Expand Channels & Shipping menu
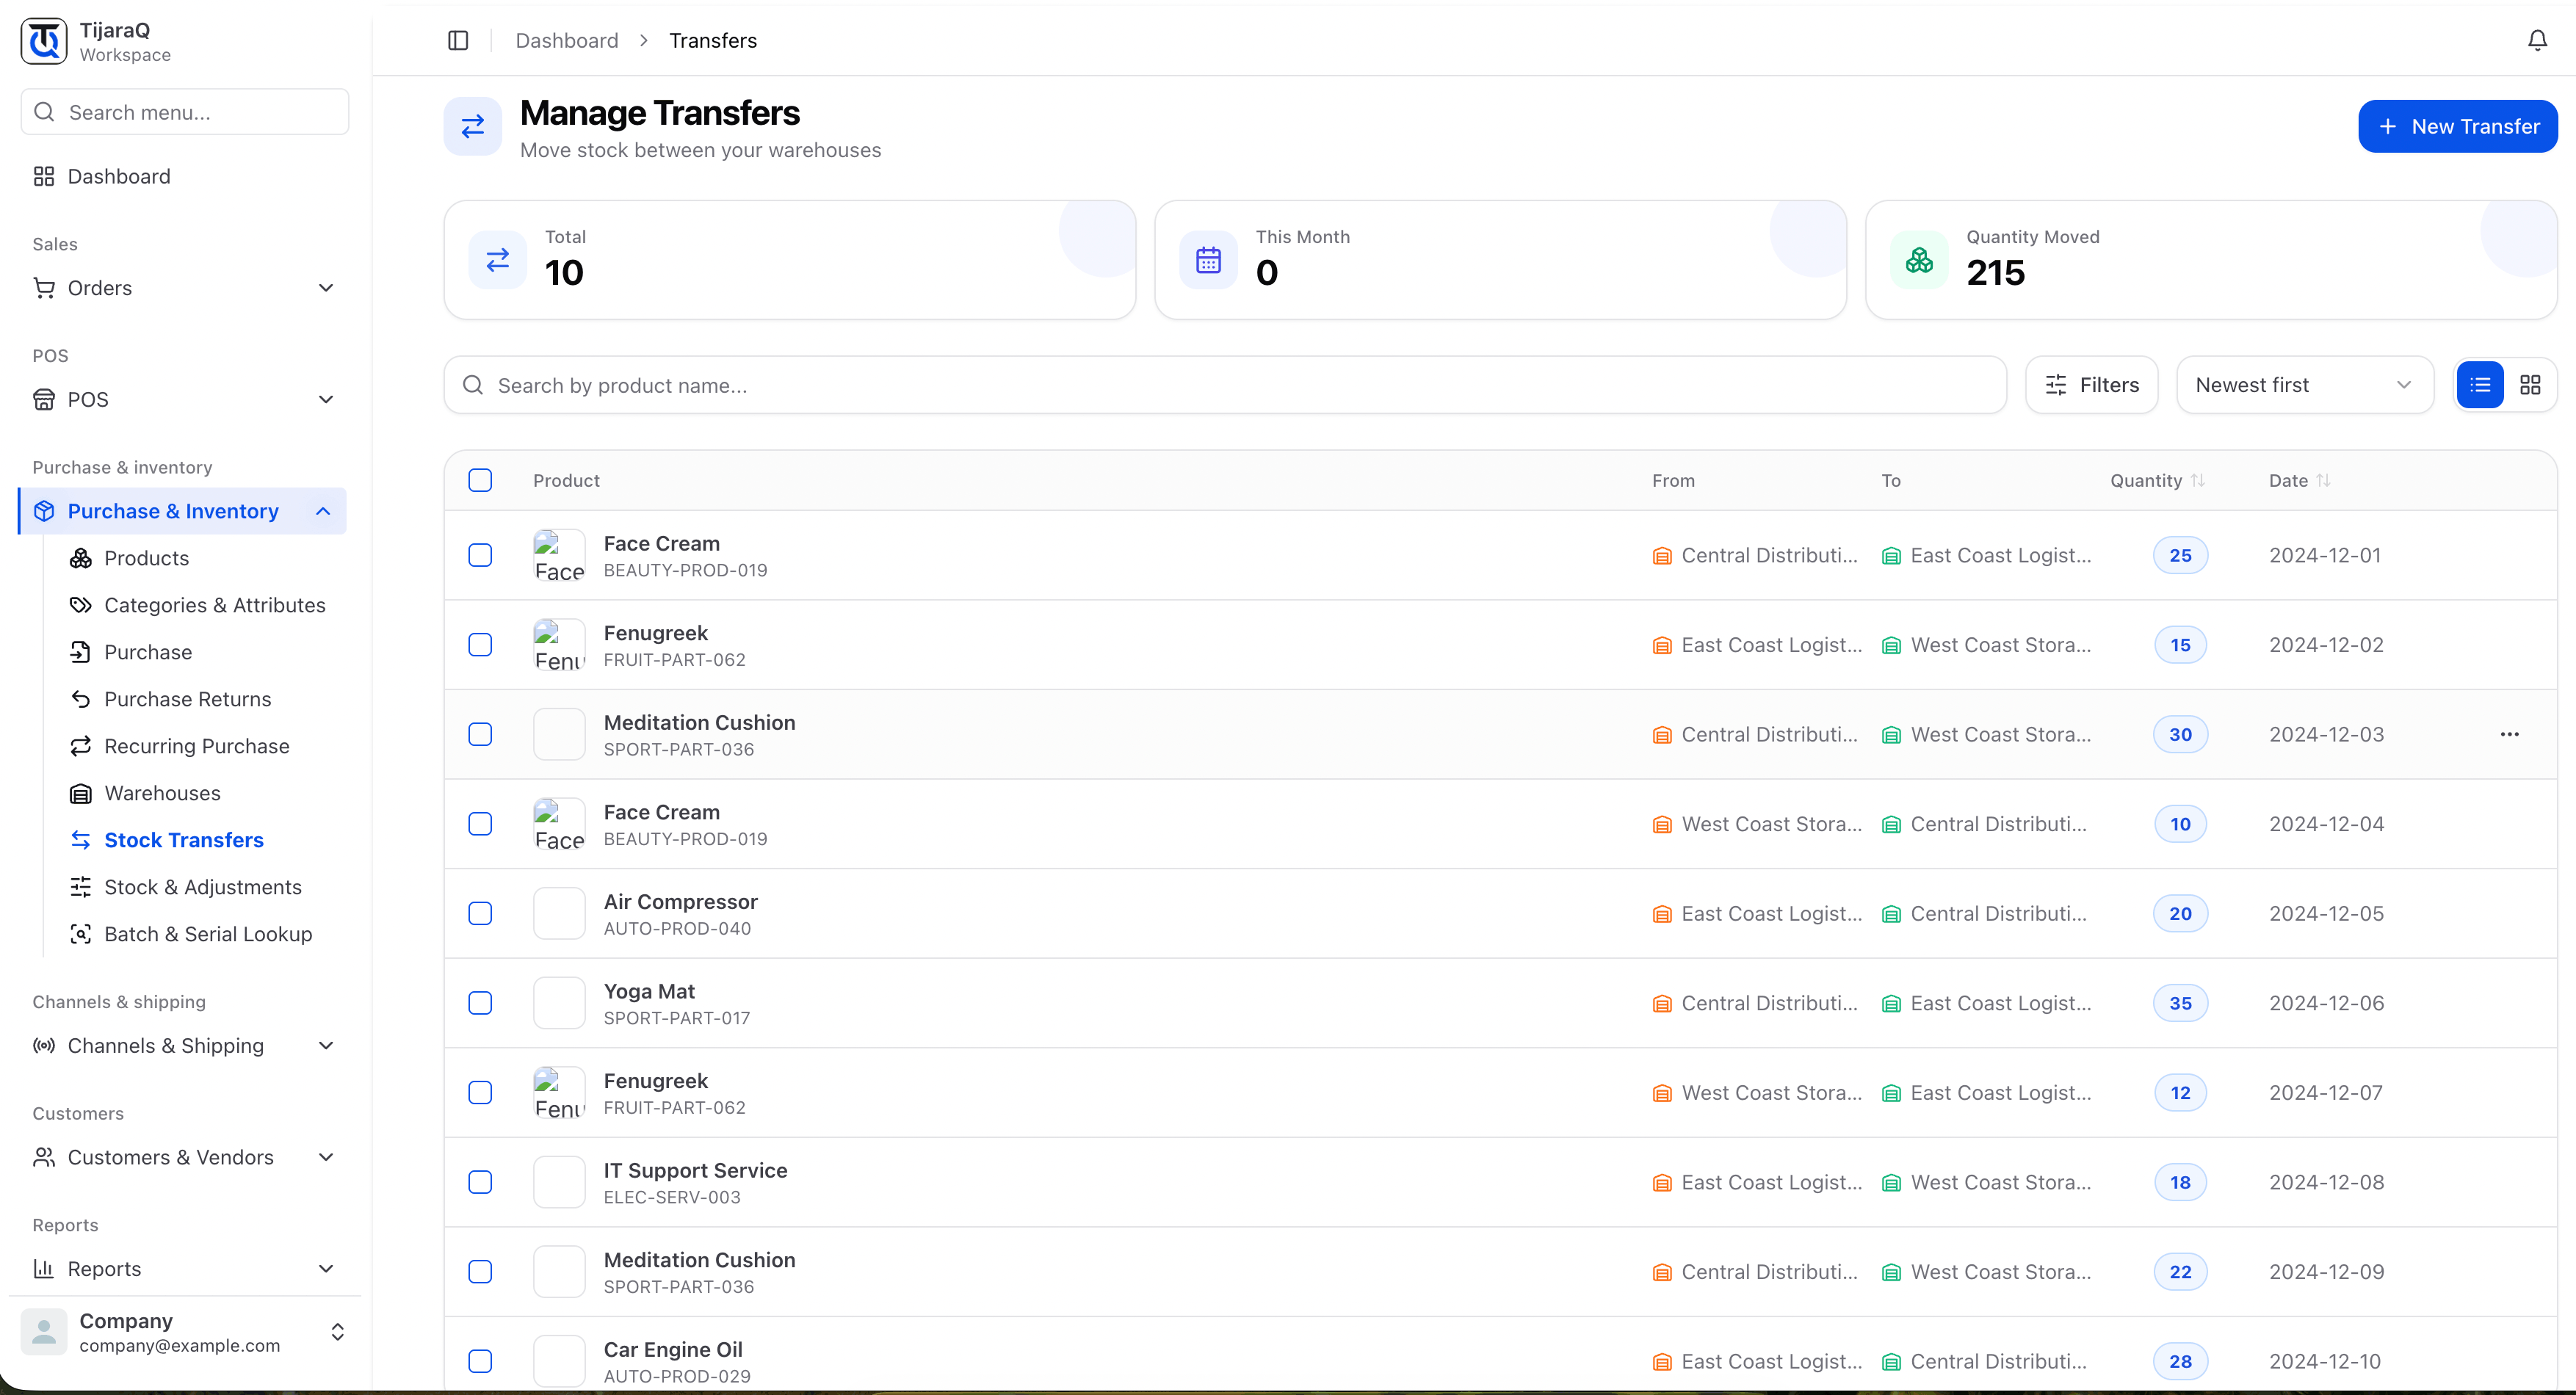The height and width of the screenshot is (1395, 2576). pos(184,1046)
